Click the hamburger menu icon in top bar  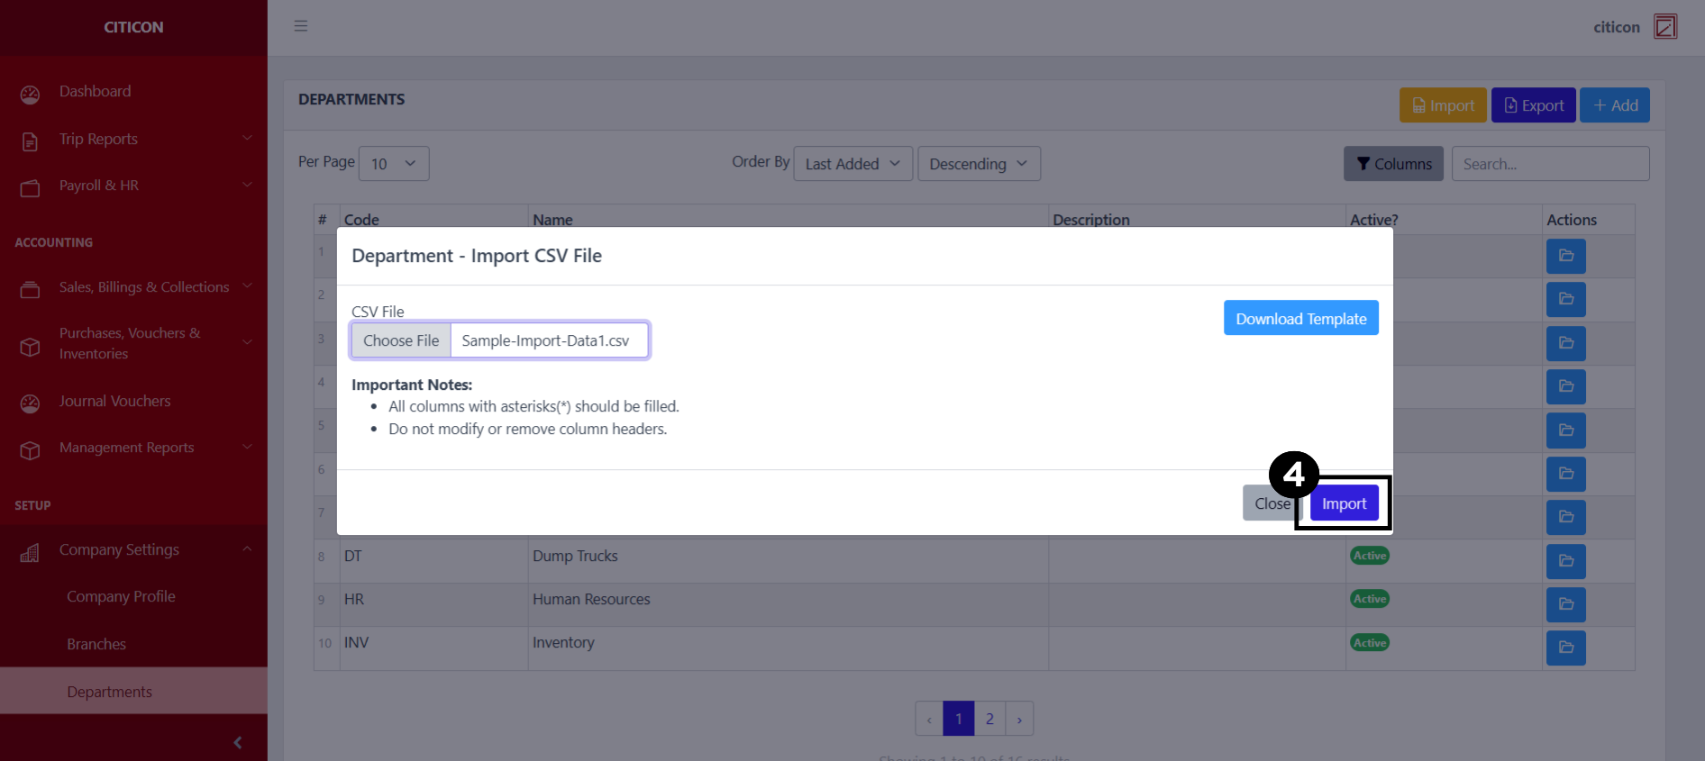tap(301, 26)
